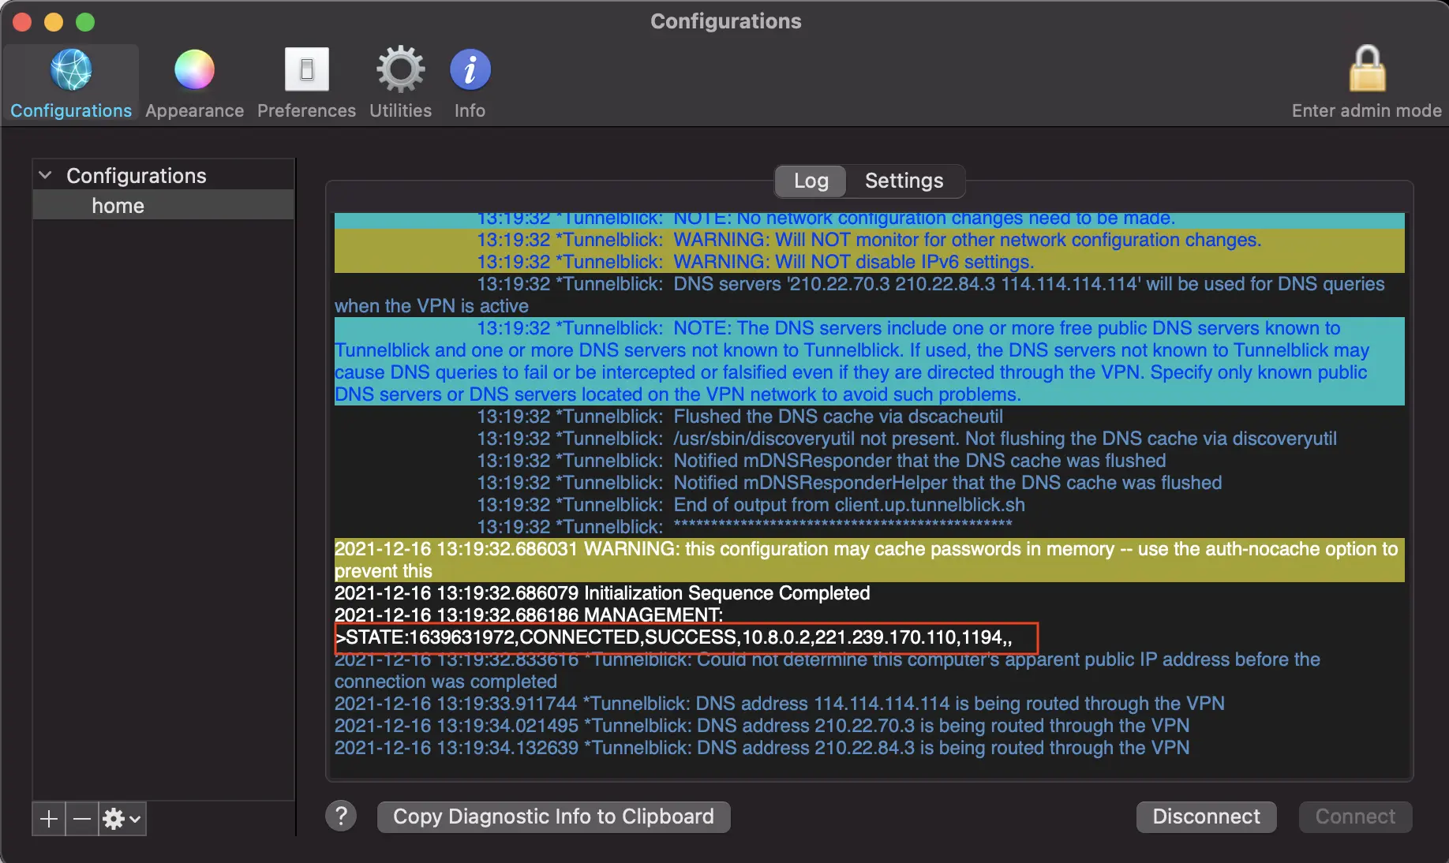Remove configuration with the minus button
Screen dimensions: 1449x863
[82, 819]
